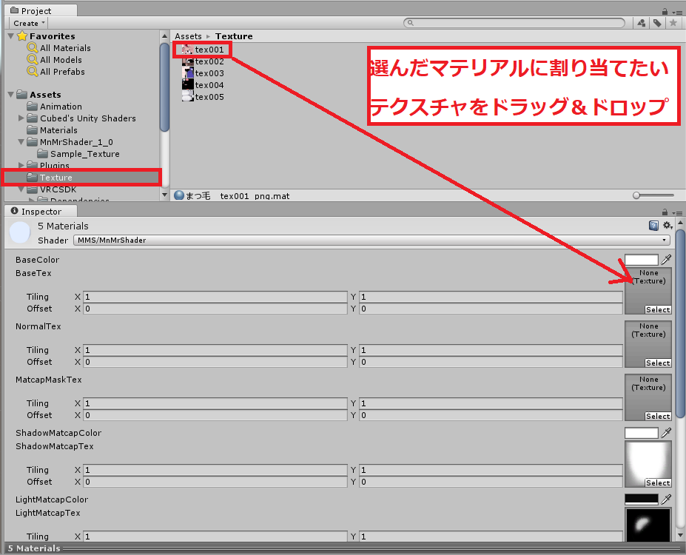The image size is (686, 555).
Task: Collapse MnMrShader_1_0 folder
Action: tap(21, 142)
